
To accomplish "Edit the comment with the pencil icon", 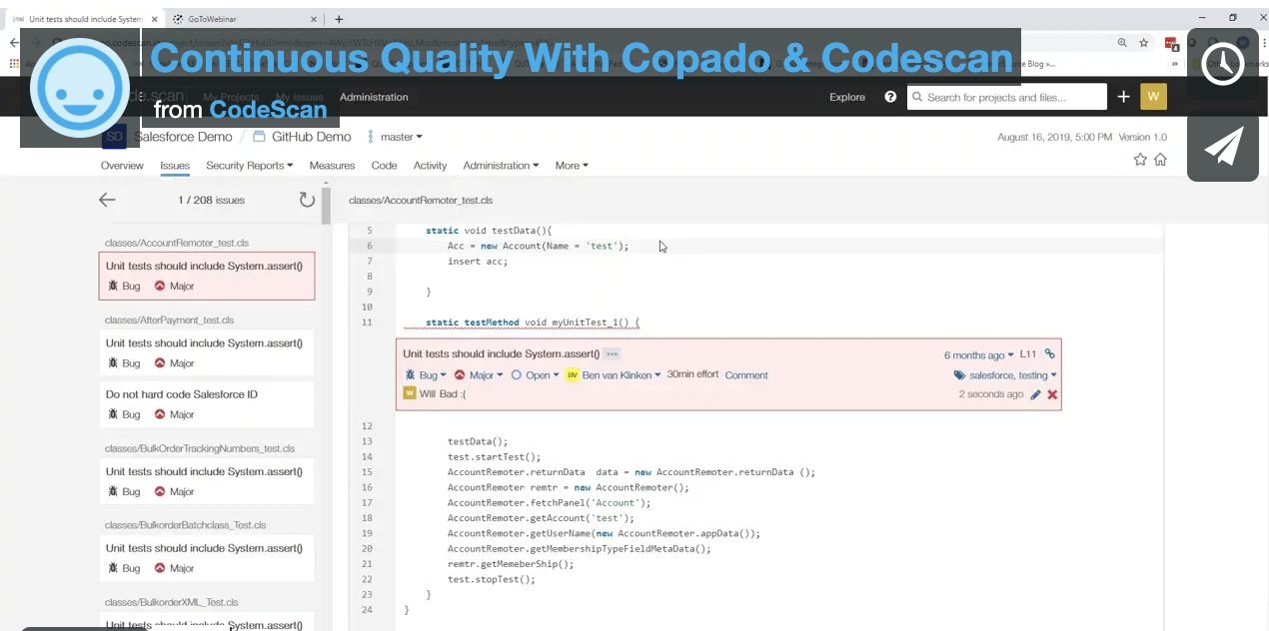I will [1035, 394].
